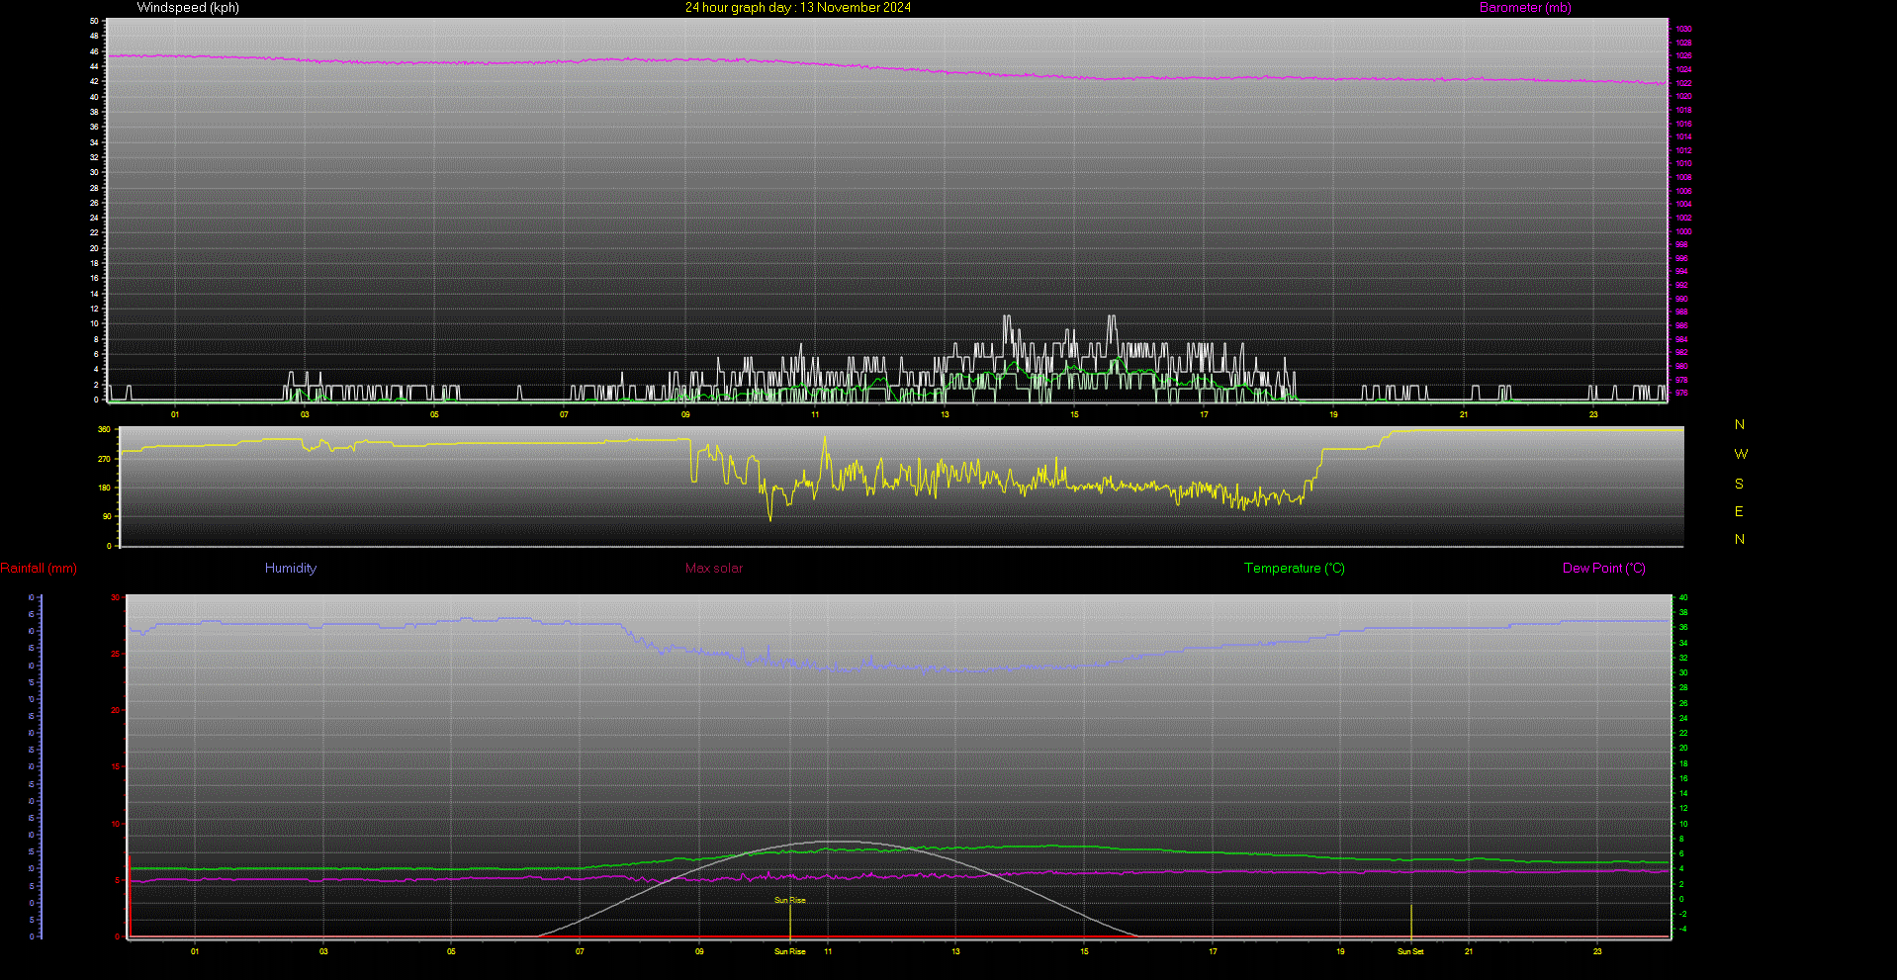Select the "90" wind direction axis value
1897x980 pixels.
[107, 516]
